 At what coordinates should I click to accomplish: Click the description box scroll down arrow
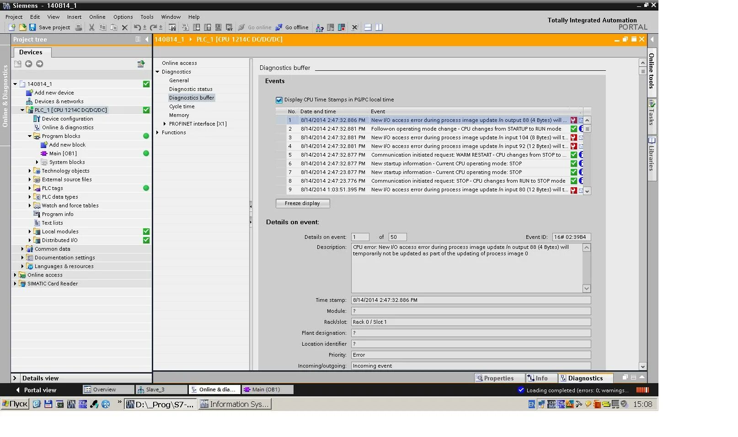(x=587, y=289)
